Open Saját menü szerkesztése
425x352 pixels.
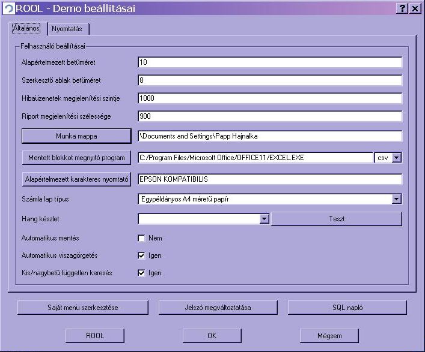point(83,308)
